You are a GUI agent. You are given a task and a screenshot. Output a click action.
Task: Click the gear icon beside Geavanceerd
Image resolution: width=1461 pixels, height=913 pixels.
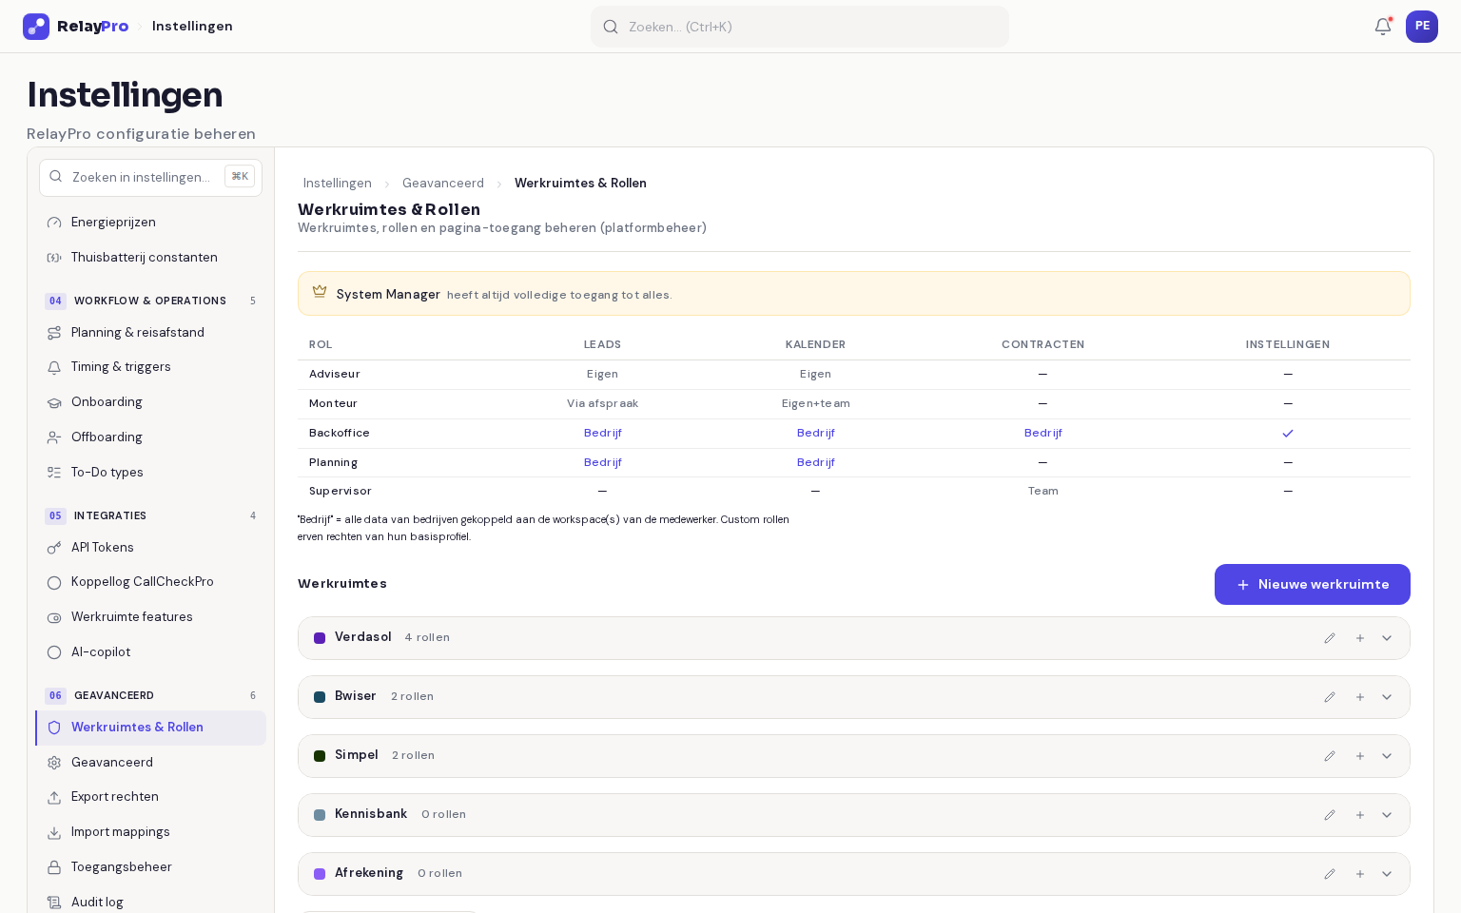[x=54, y=763]
